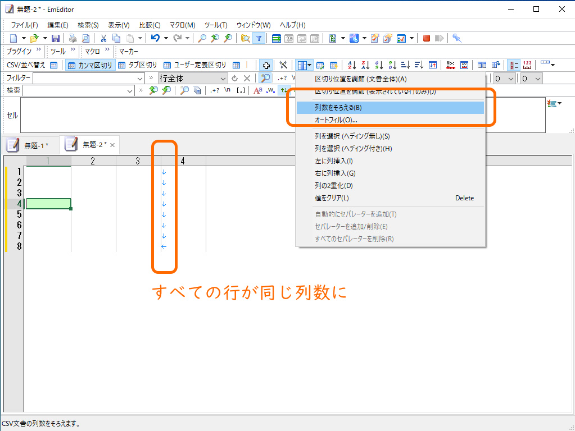Open the 行全体 dropdown
The width and height of the screenshot is (575, 431).
tap(224, 78)
